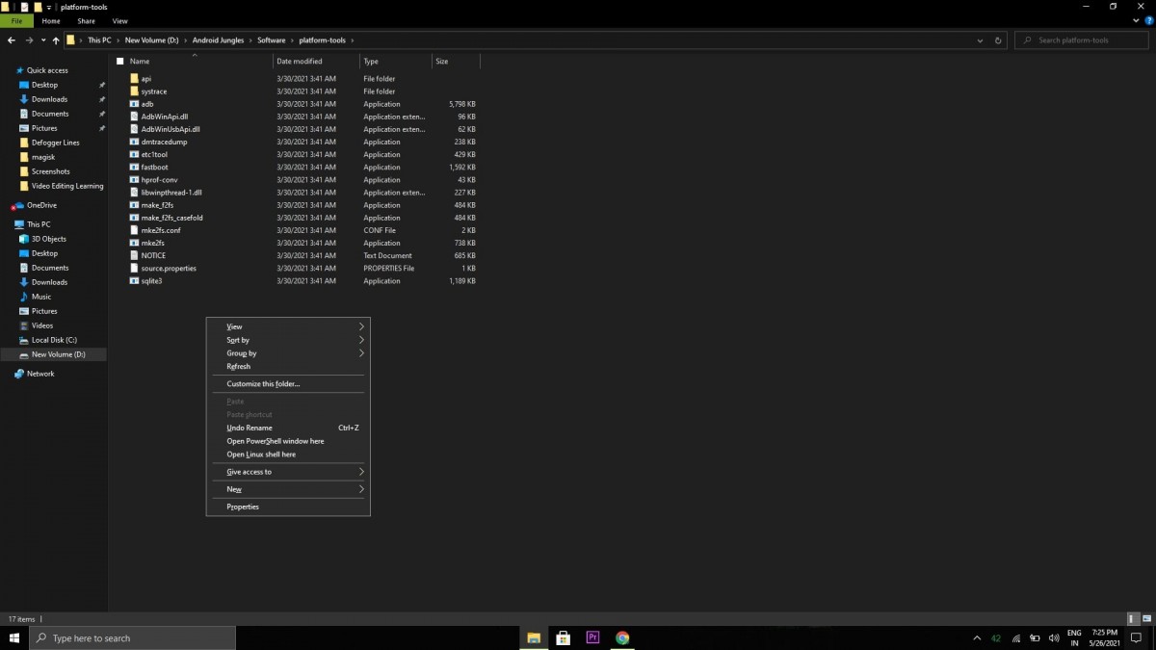This screenshot has height=650, width=1156.
Task: Click the Search platform-tools field
Action: coord(1084,40)
